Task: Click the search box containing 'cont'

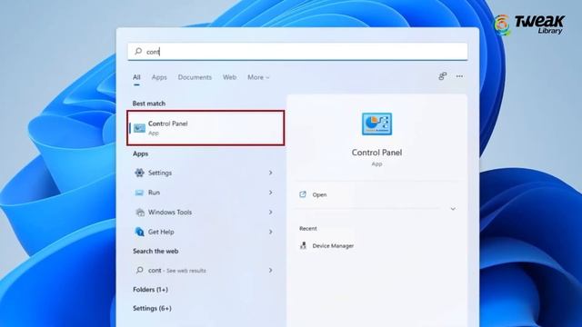Action: [x=297, y=52]
